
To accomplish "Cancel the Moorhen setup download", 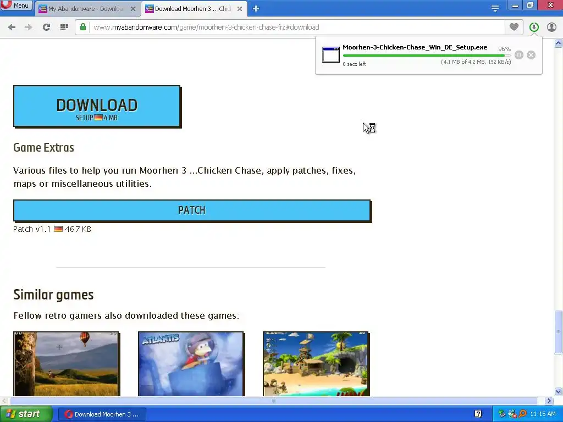I will (x=531, y=55).
